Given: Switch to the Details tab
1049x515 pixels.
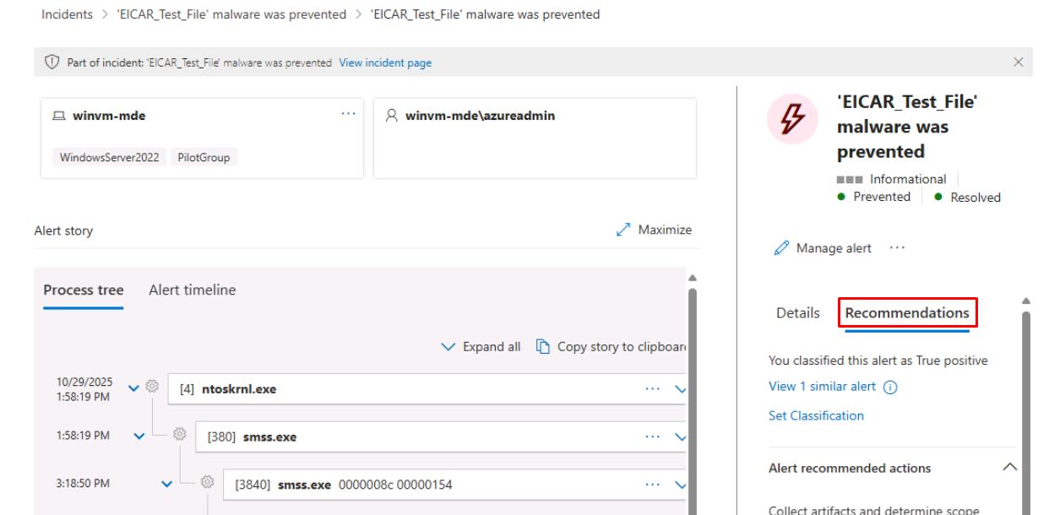Looking at the screenshot, I should (x=797, y=312).
